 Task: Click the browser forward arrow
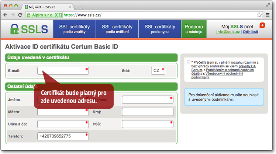tap(13, 15)
